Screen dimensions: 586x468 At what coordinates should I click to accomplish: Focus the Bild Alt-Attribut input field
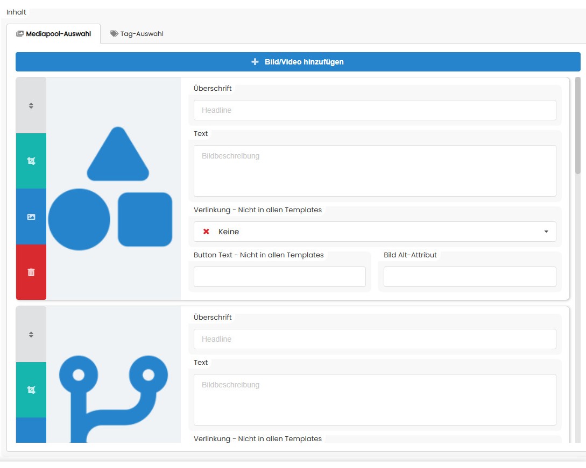(x=469, y=277)
